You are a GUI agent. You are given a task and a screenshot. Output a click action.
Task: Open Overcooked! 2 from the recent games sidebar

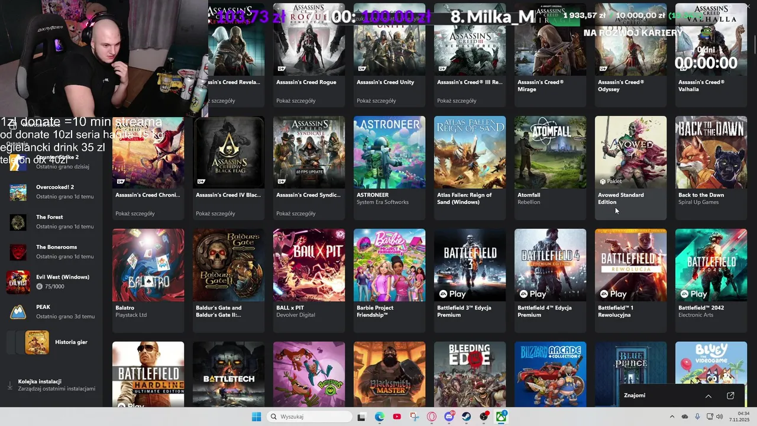(52, 192)
